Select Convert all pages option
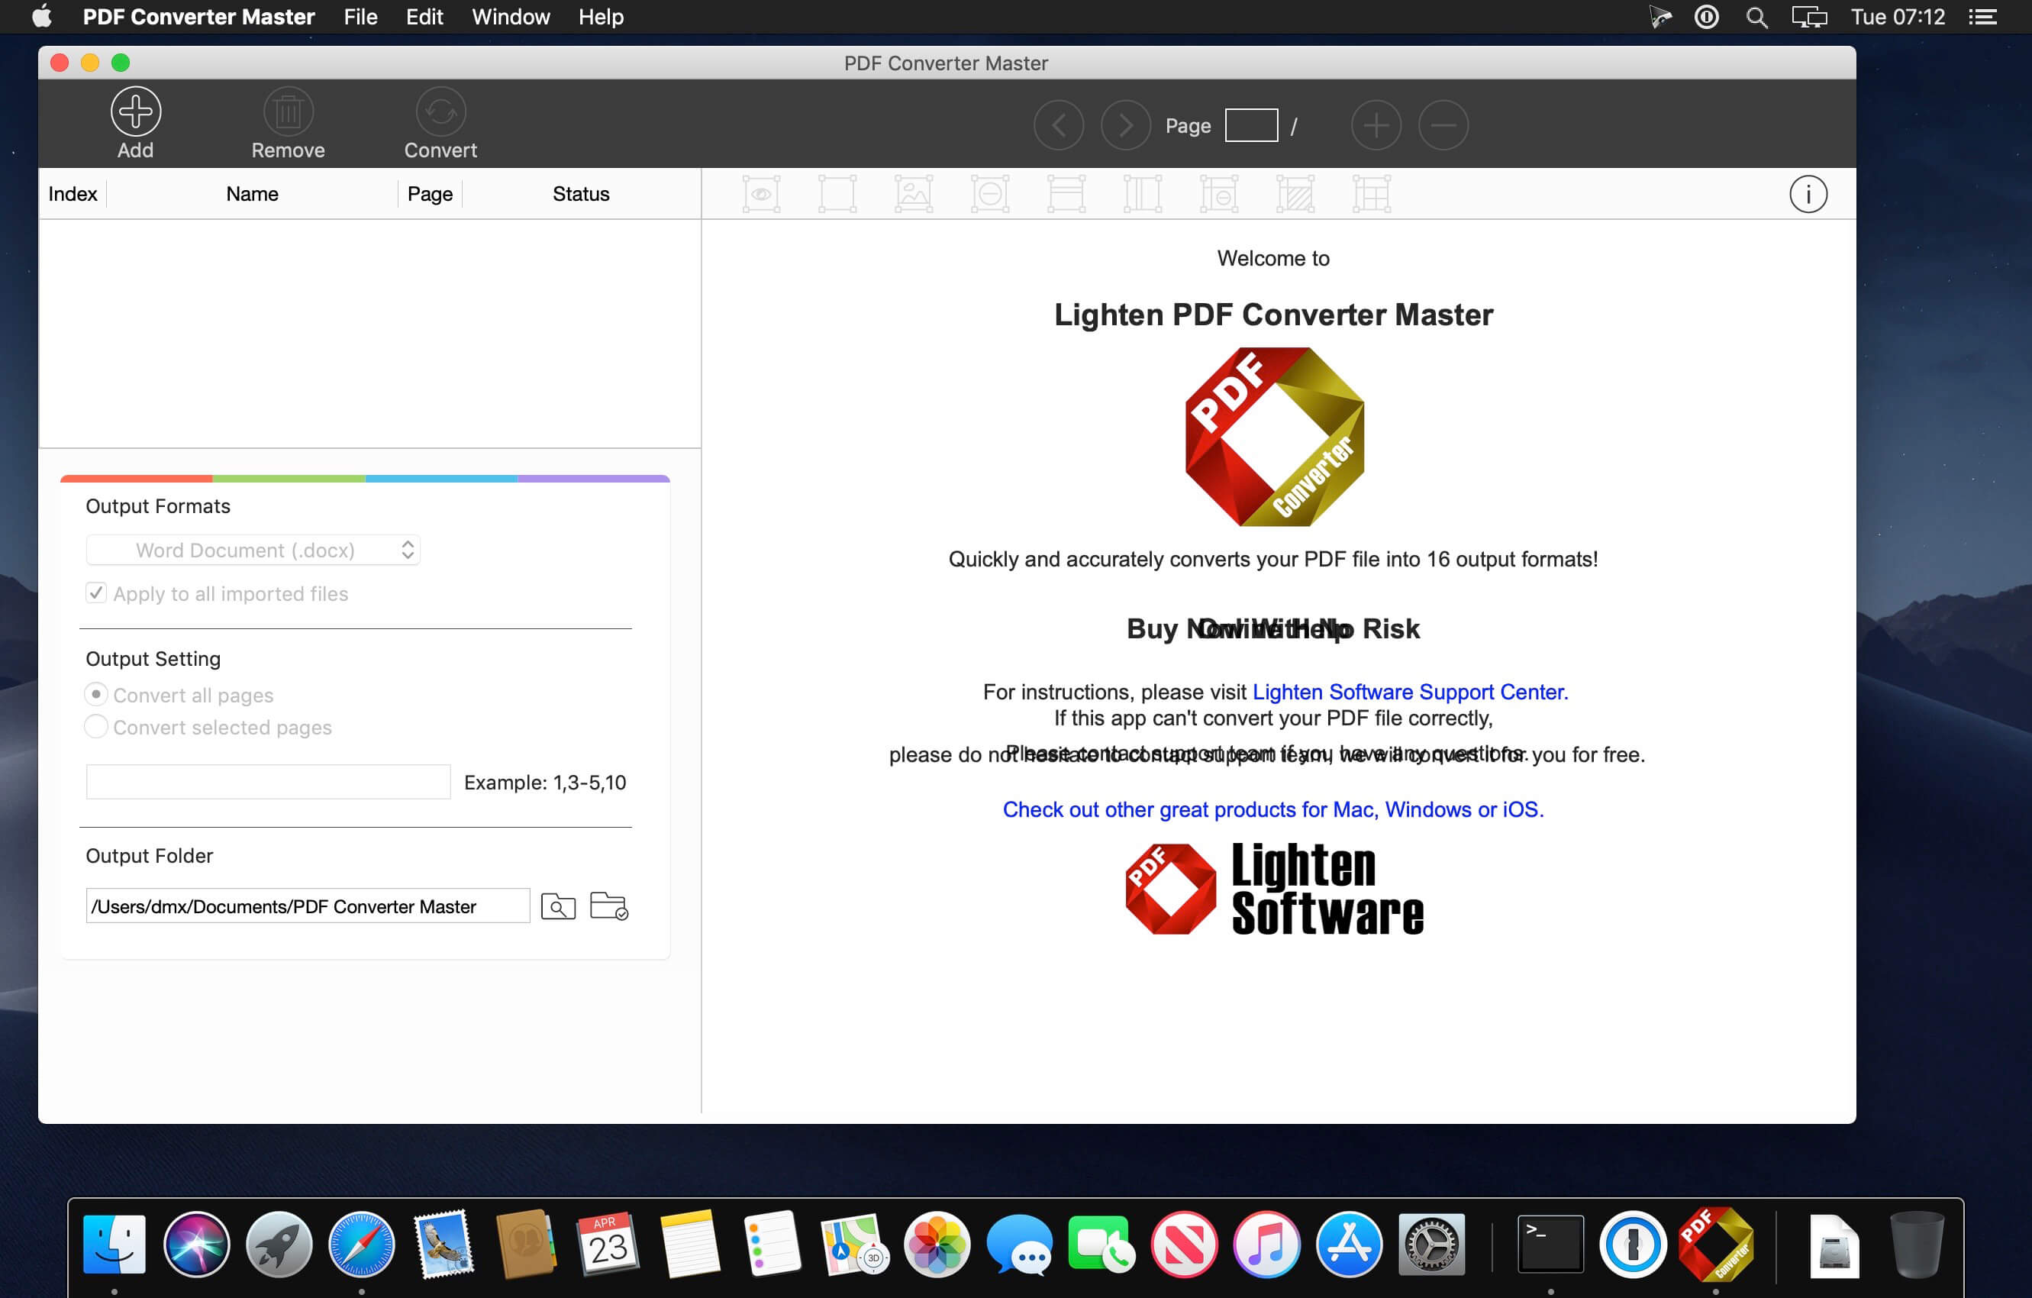 pyautogui.click(x=96, y=695)
